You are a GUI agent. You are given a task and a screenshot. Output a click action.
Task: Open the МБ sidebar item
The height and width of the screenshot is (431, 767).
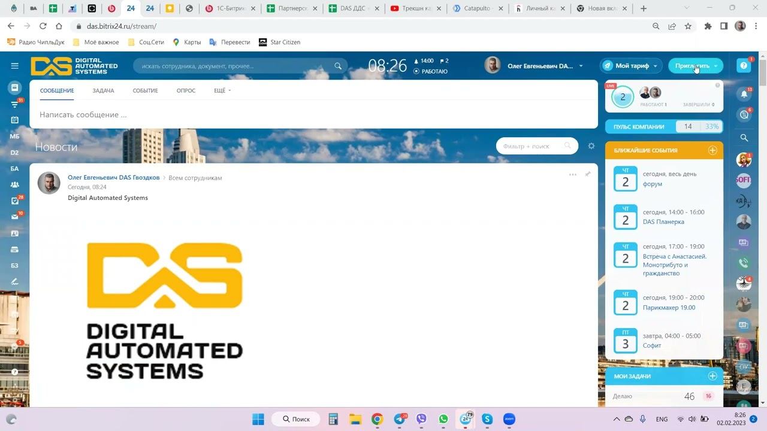(x=15, y=136)
